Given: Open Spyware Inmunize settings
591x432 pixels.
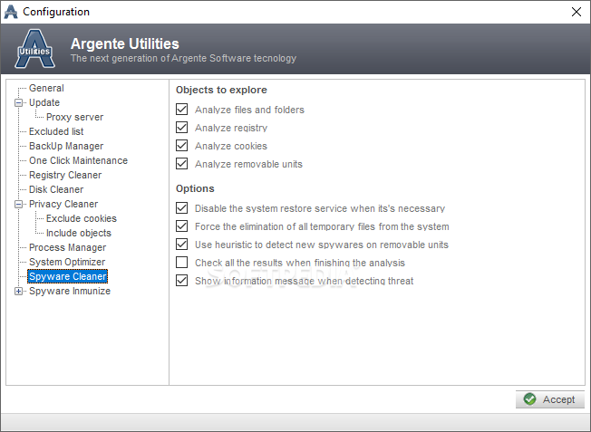Looking at the screenshot, I should pyautogui.click(x=70, y=291).
